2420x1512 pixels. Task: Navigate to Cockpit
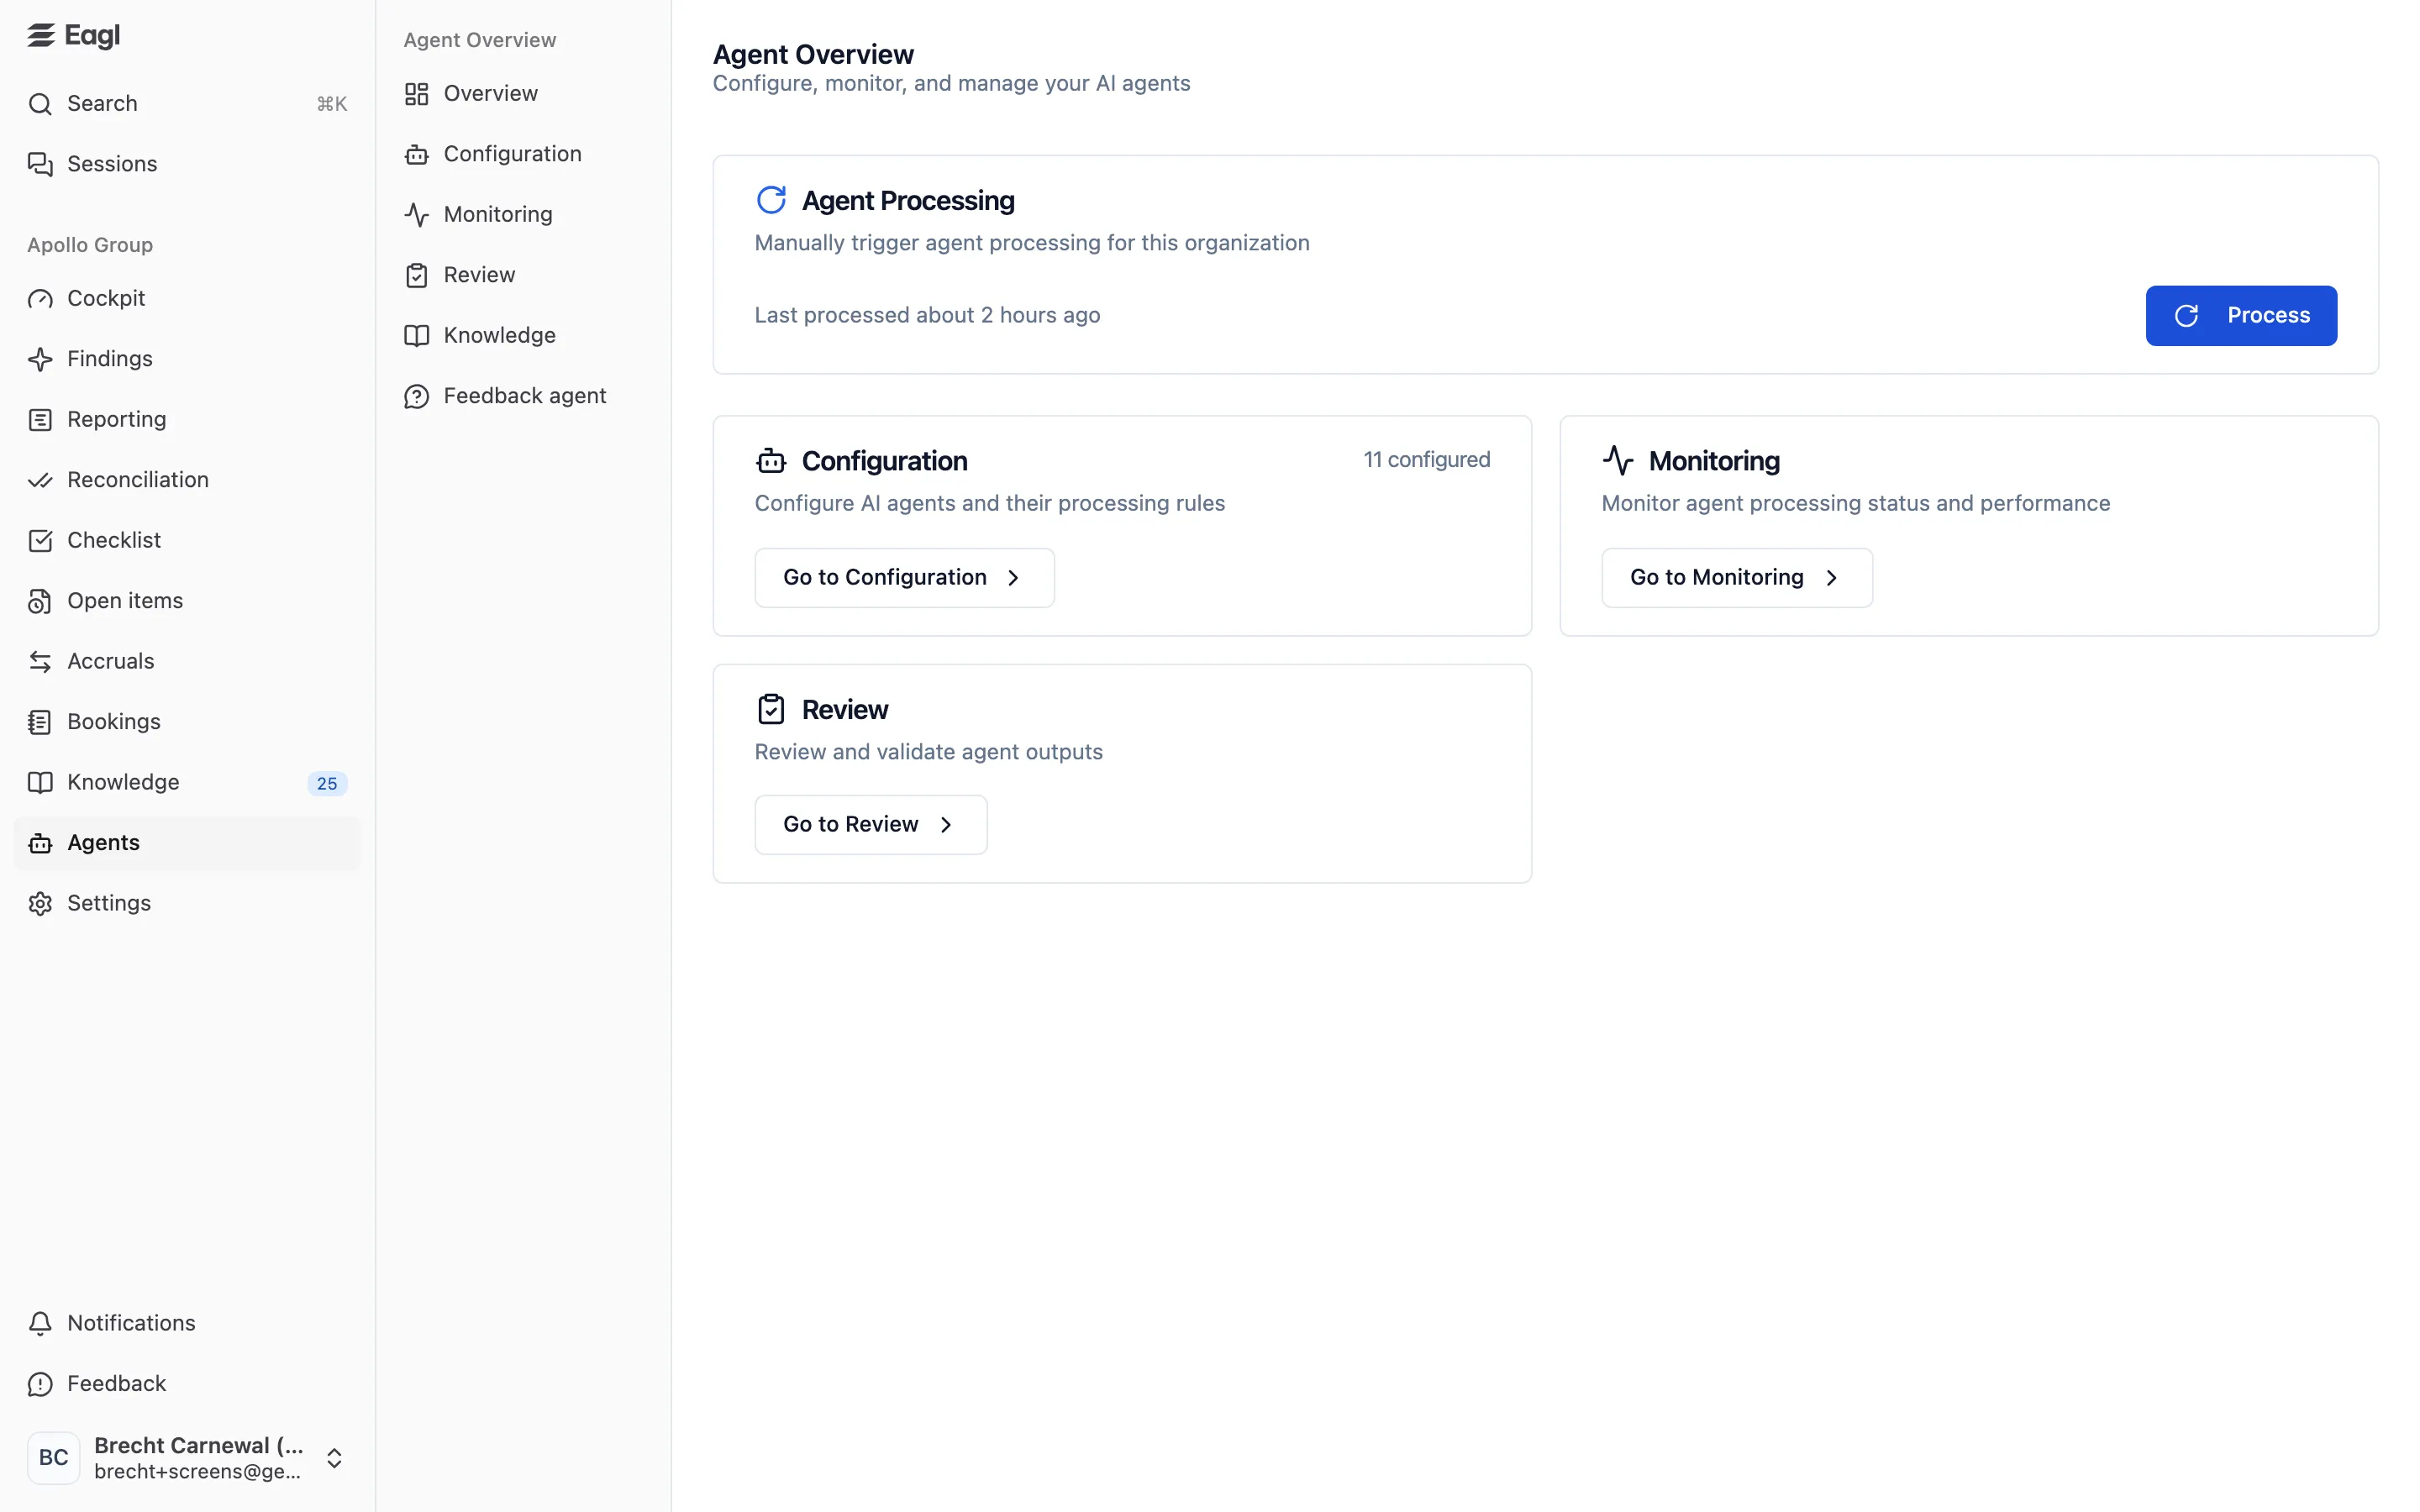coord(187,299)
